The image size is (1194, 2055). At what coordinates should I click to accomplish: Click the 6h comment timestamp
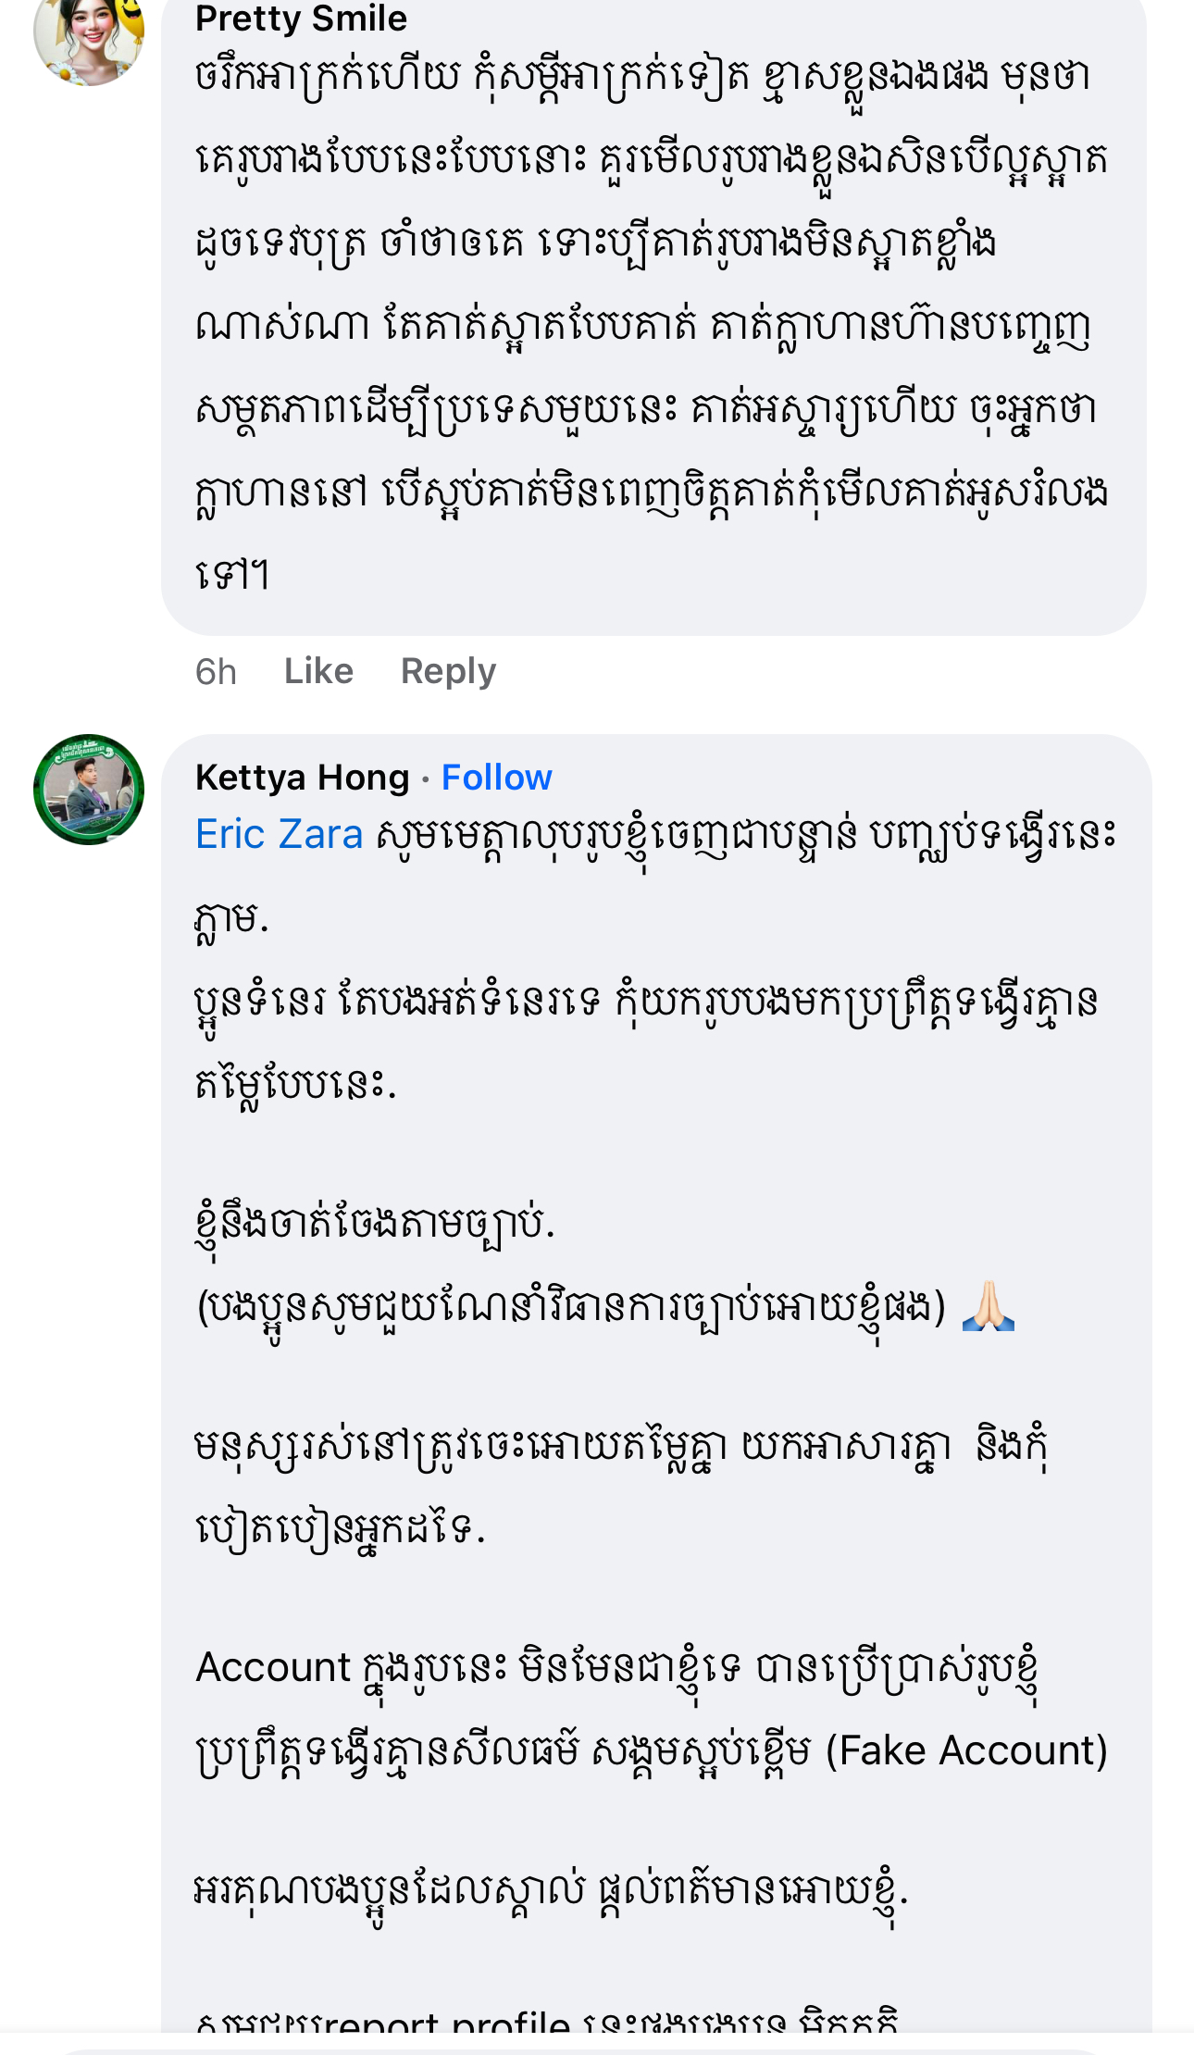tap(216, 671)
